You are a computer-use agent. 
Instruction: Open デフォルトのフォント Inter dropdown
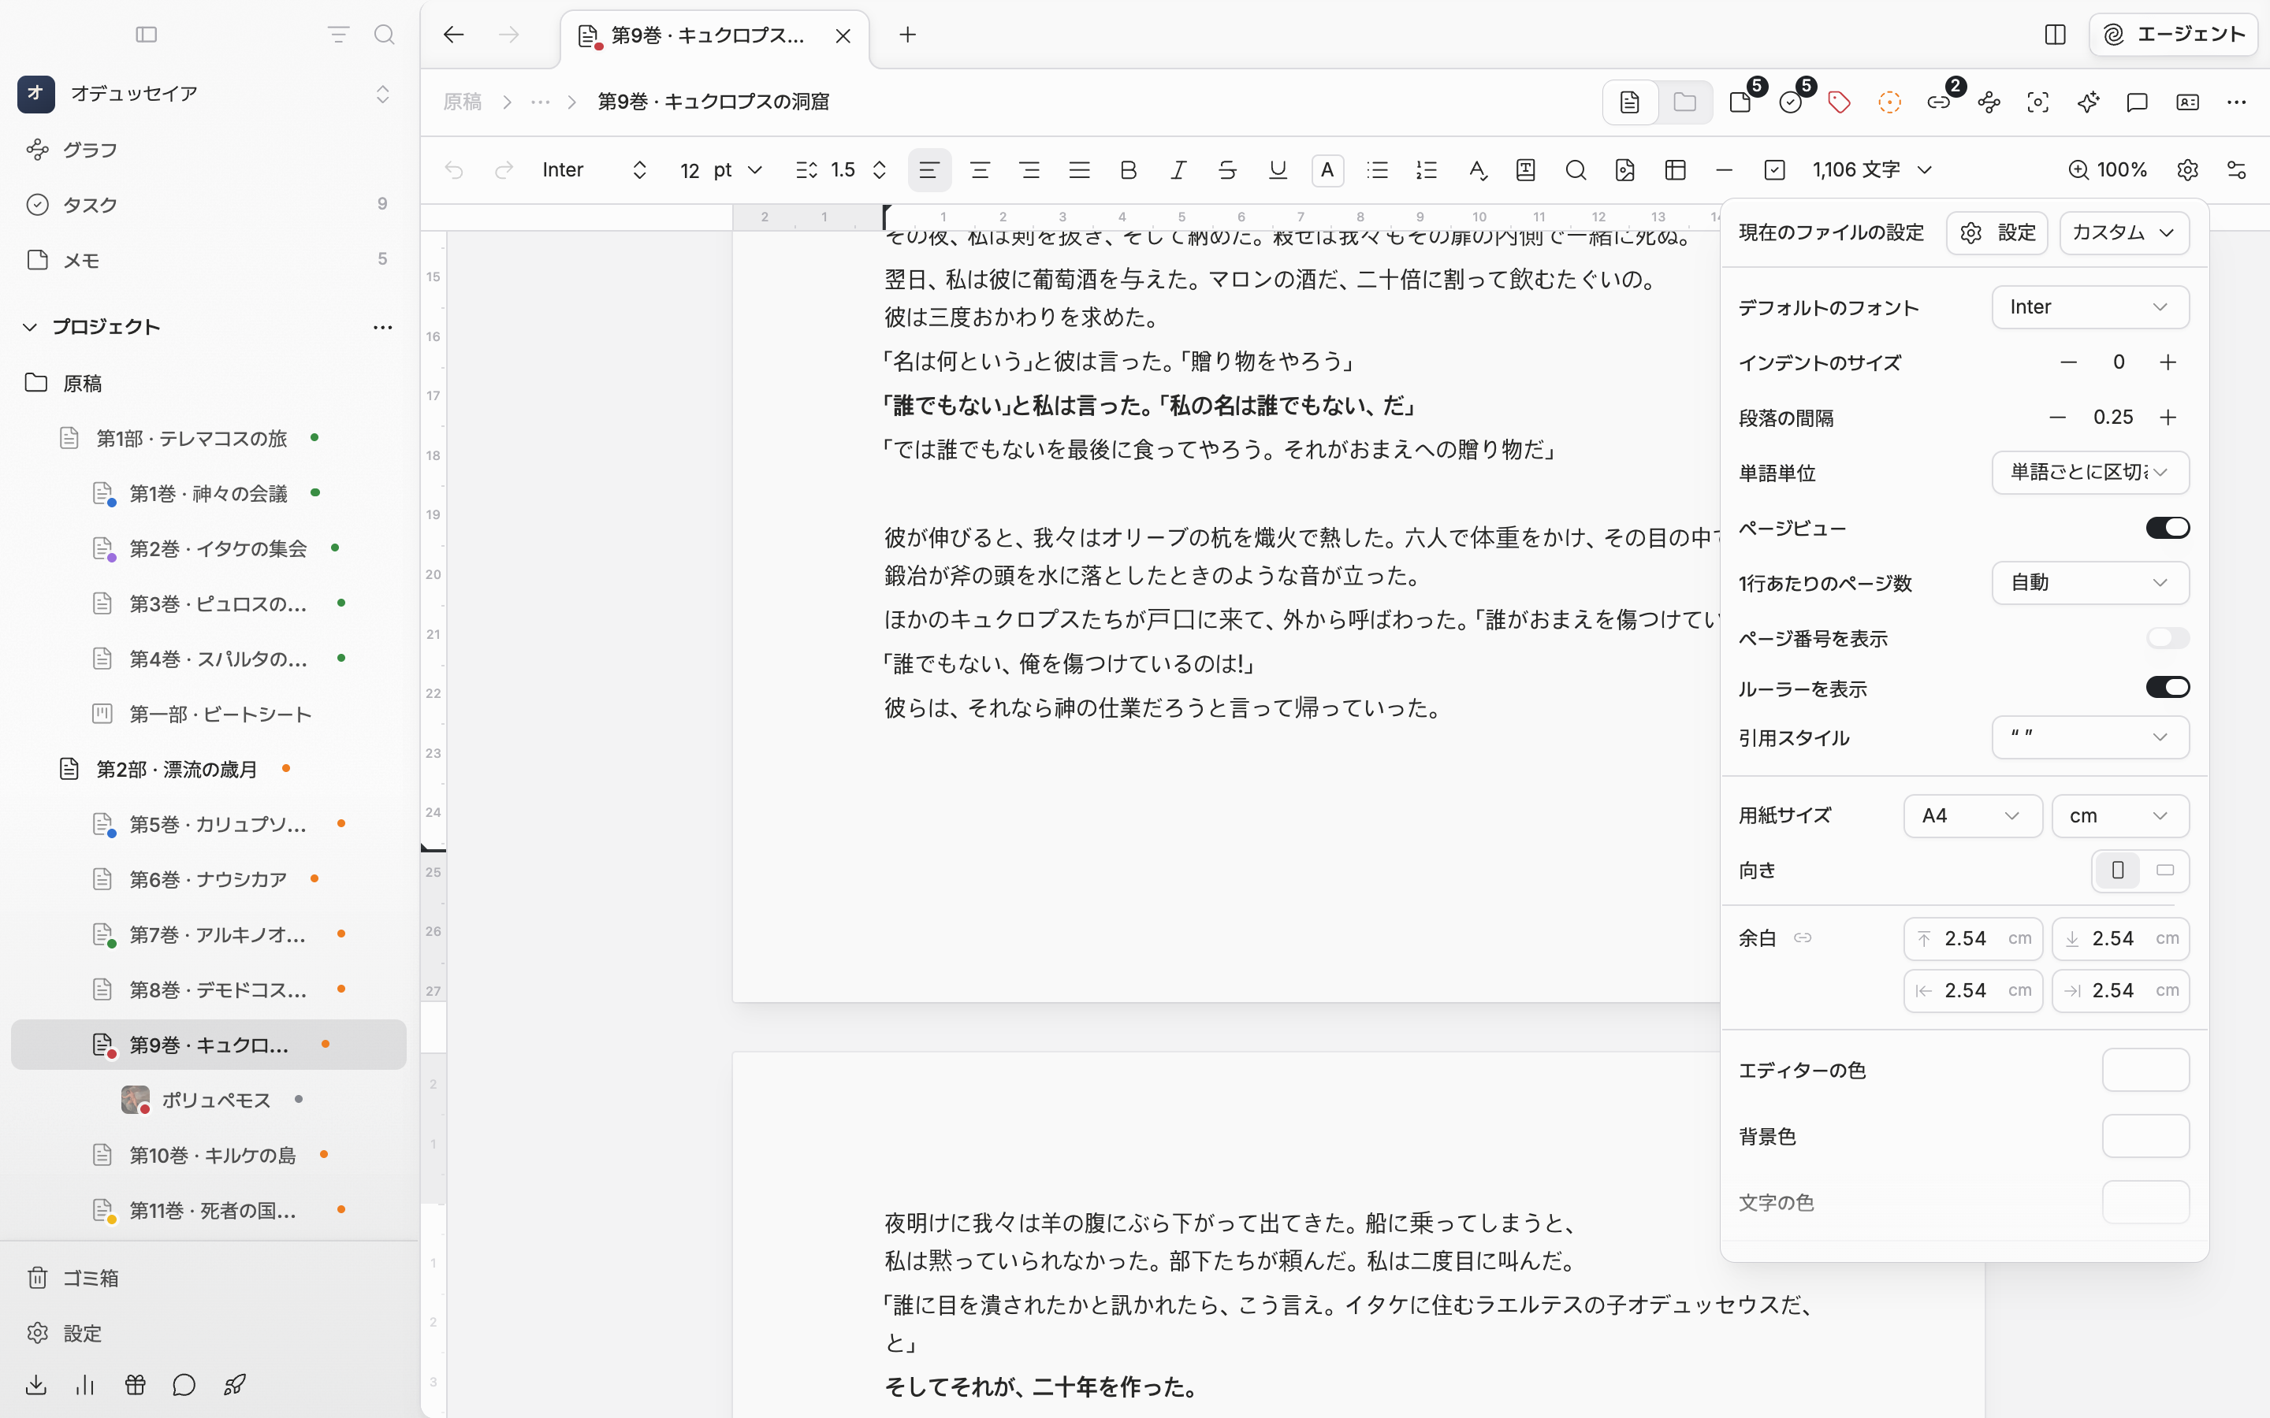pos(2090,307)
